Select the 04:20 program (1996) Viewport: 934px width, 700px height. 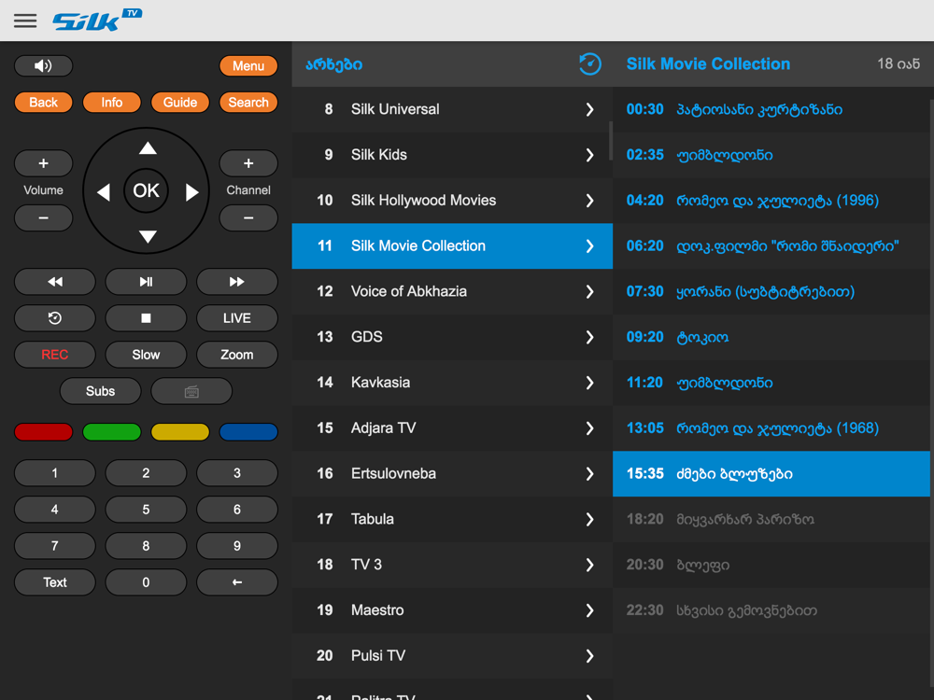click(771, 201)
